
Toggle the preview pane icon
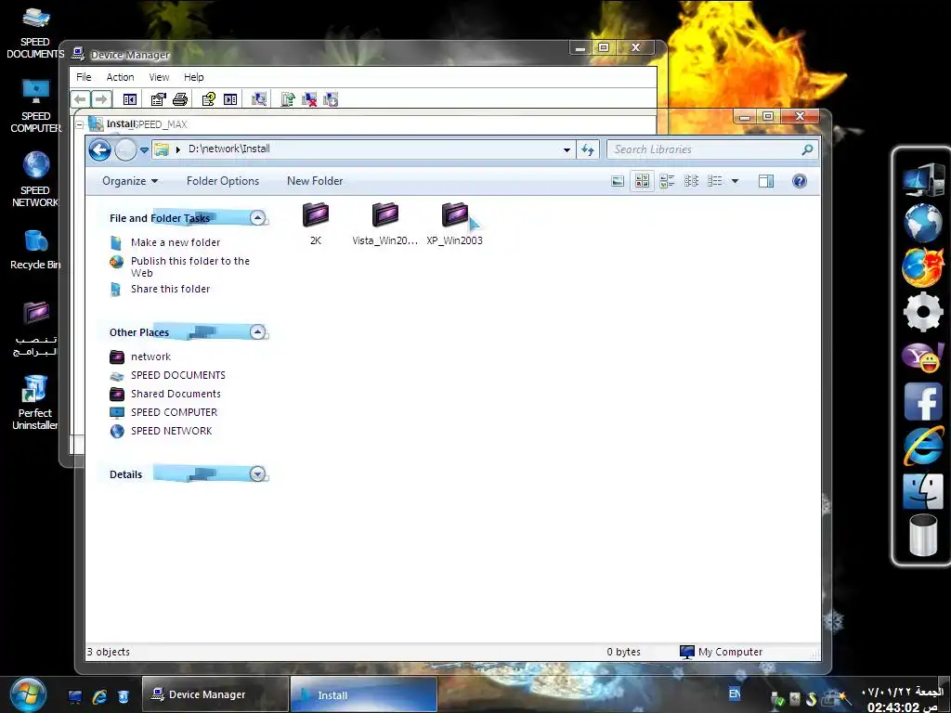pyautogui.click(x=766, y=181)
